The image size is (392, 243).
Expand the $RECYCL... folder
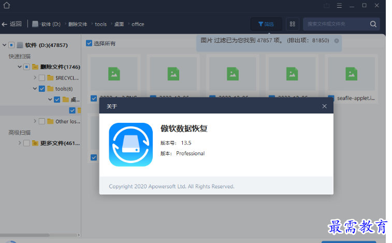tap(35, 78)
